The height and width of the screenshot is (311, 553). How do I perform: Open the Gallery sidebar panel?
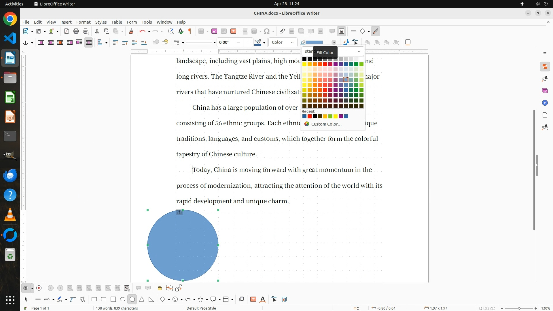coord(545,91)
